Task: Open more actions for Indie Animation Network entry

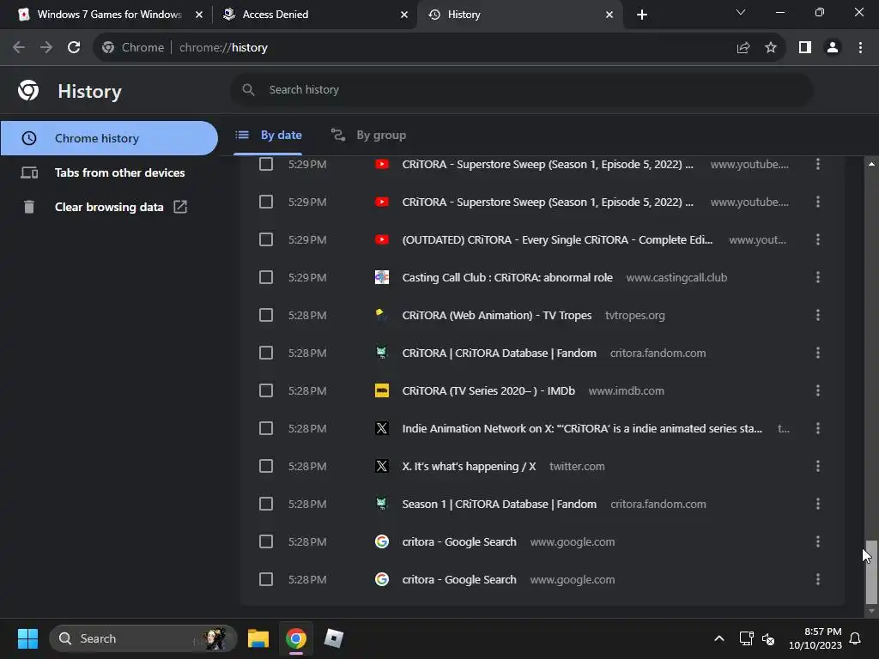Action: 818,429
